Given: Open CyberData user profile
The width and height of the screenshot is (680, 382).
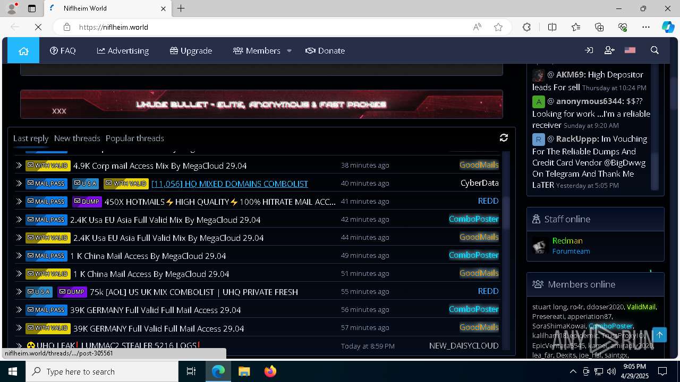Looking at the screenshot, I should (x=480, y=183).
